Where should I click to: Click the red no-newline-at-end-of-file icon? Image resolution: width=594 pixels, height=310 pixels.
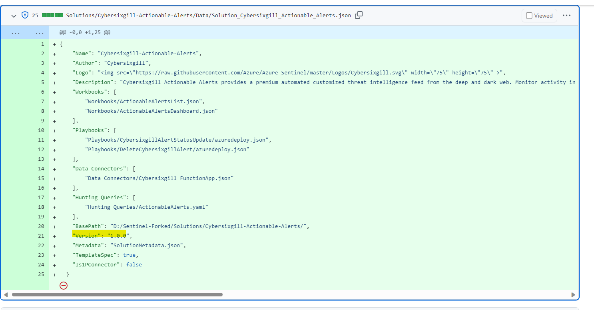(63, 285)
